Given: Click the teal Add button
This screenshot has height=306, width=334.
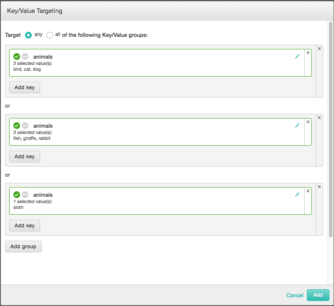Looking at the screenshot, I should point(318,295).
